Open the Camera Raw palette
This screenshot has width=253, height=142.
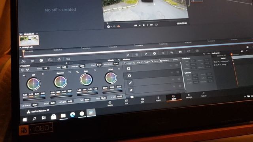click(x=24, y=62)
